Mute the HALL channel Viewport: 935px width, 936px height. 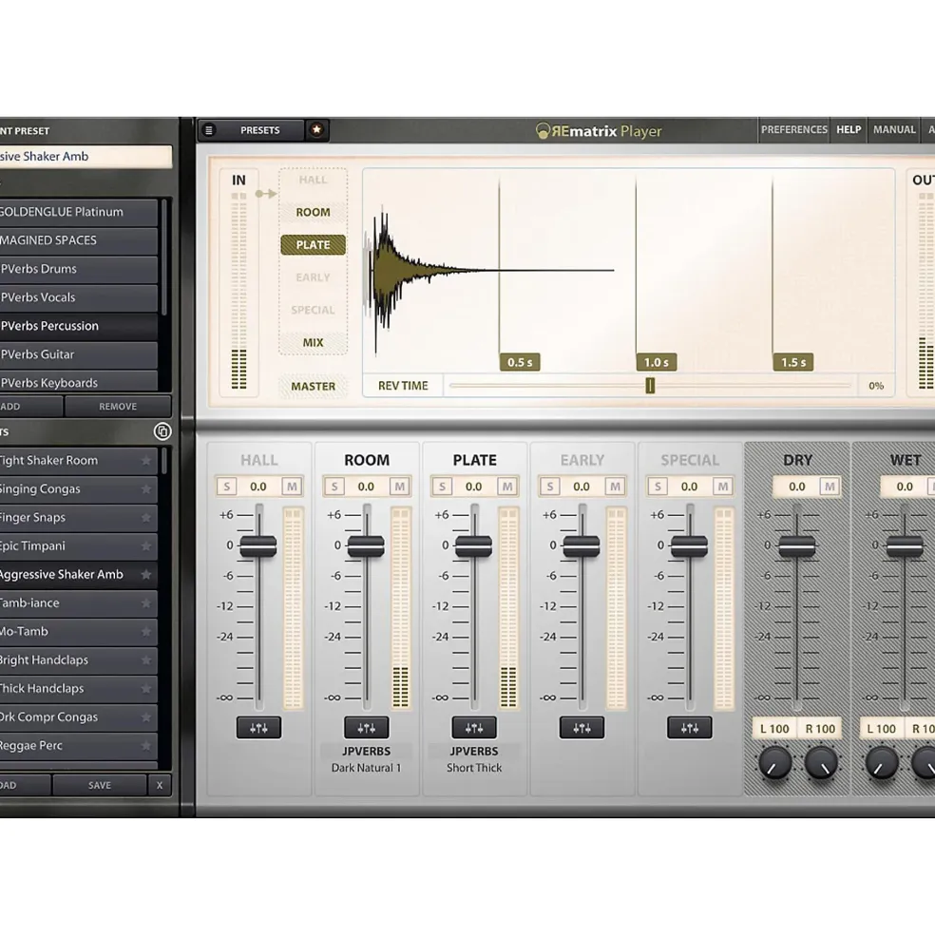pyautogui.click(x=292, y=487)
